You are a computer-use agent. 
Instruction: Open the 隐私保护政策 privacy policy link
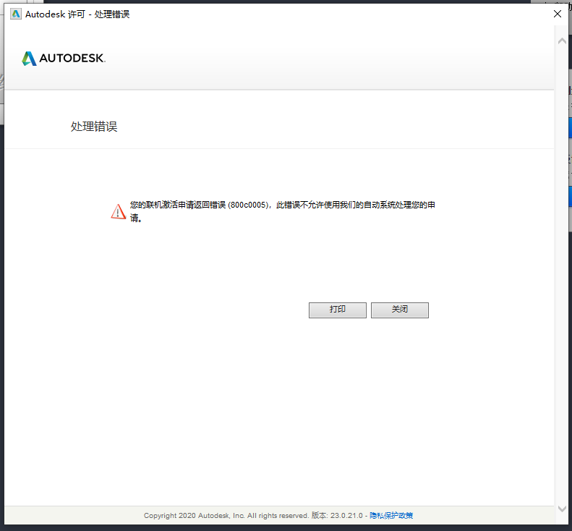click(x=391, y=516)
